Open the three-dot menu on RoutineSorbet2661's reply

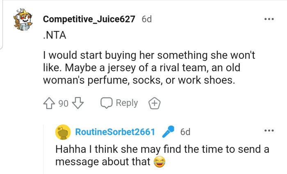tap(269, 131)
